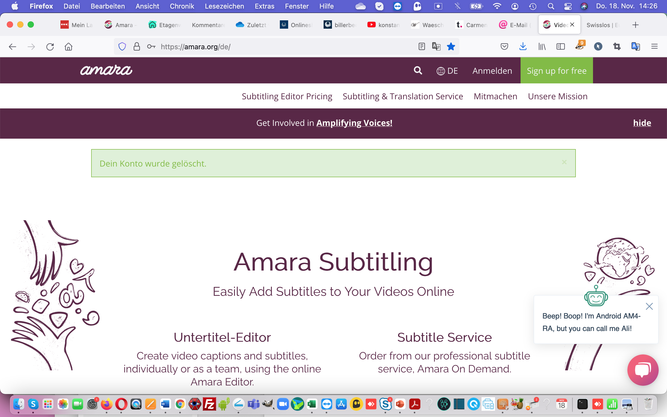
Task: Open the translate page icon in address bar
Action: [436, 46]
